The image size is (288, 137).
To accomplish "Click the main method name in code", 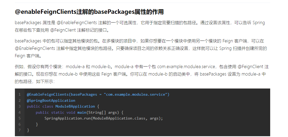I will [82, 112].
